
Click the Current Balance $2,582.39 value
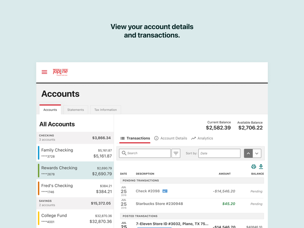(x=218, y=128)
